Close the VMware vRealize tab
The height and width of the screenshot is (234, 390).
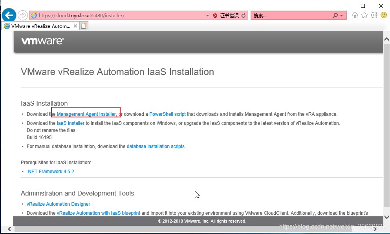coord(75,26)
